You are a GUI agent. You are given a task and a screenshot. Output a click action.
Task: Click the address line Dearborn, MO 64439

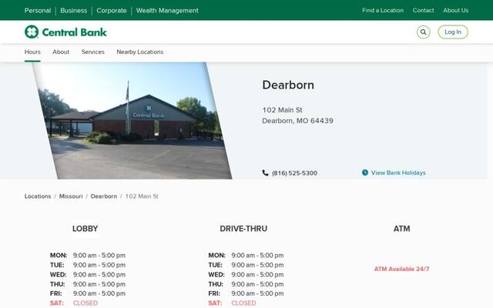click(297, 121)
